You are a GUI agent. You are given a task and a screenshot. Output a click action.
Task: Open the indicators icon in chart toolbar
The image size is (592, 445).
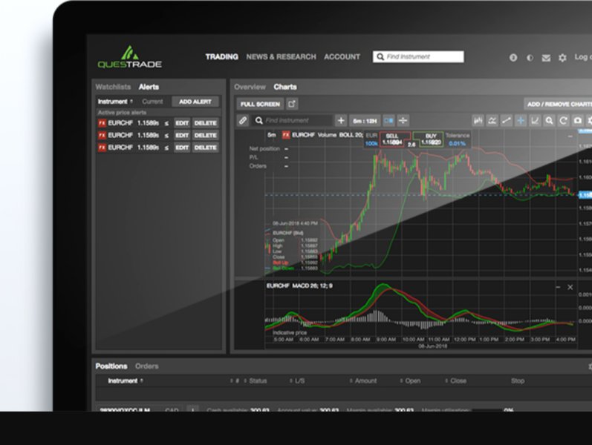click(x=492, y=121)
